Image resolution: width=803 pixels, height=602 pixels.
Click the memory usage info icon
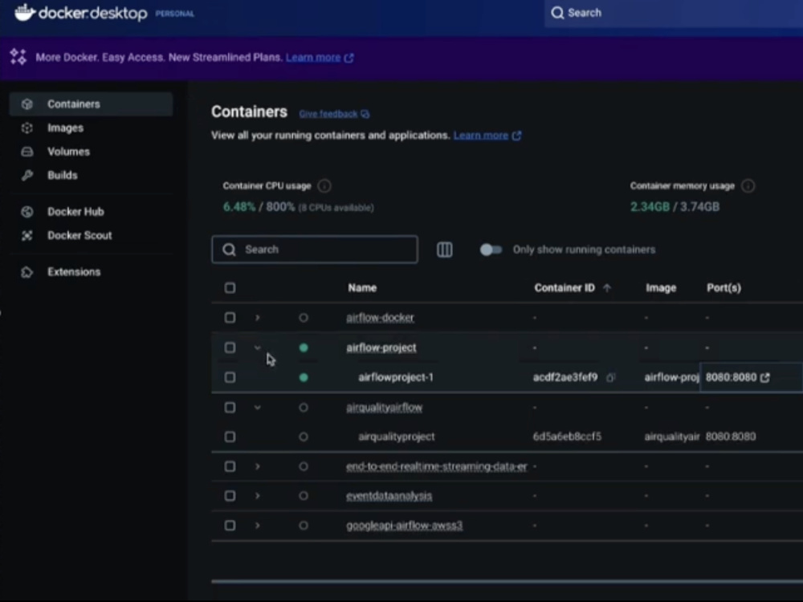click(748, 186)
